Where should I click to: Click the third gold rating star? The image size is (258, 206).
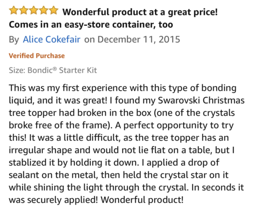(34, 10)
